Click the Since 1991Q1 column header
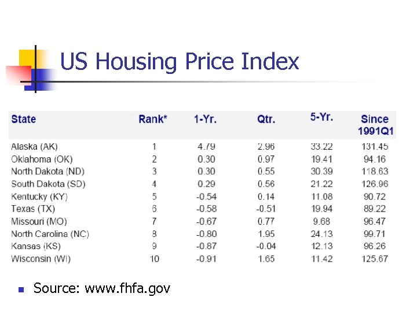Viewport: 417px width, 312px height. [x=375, y=125]
